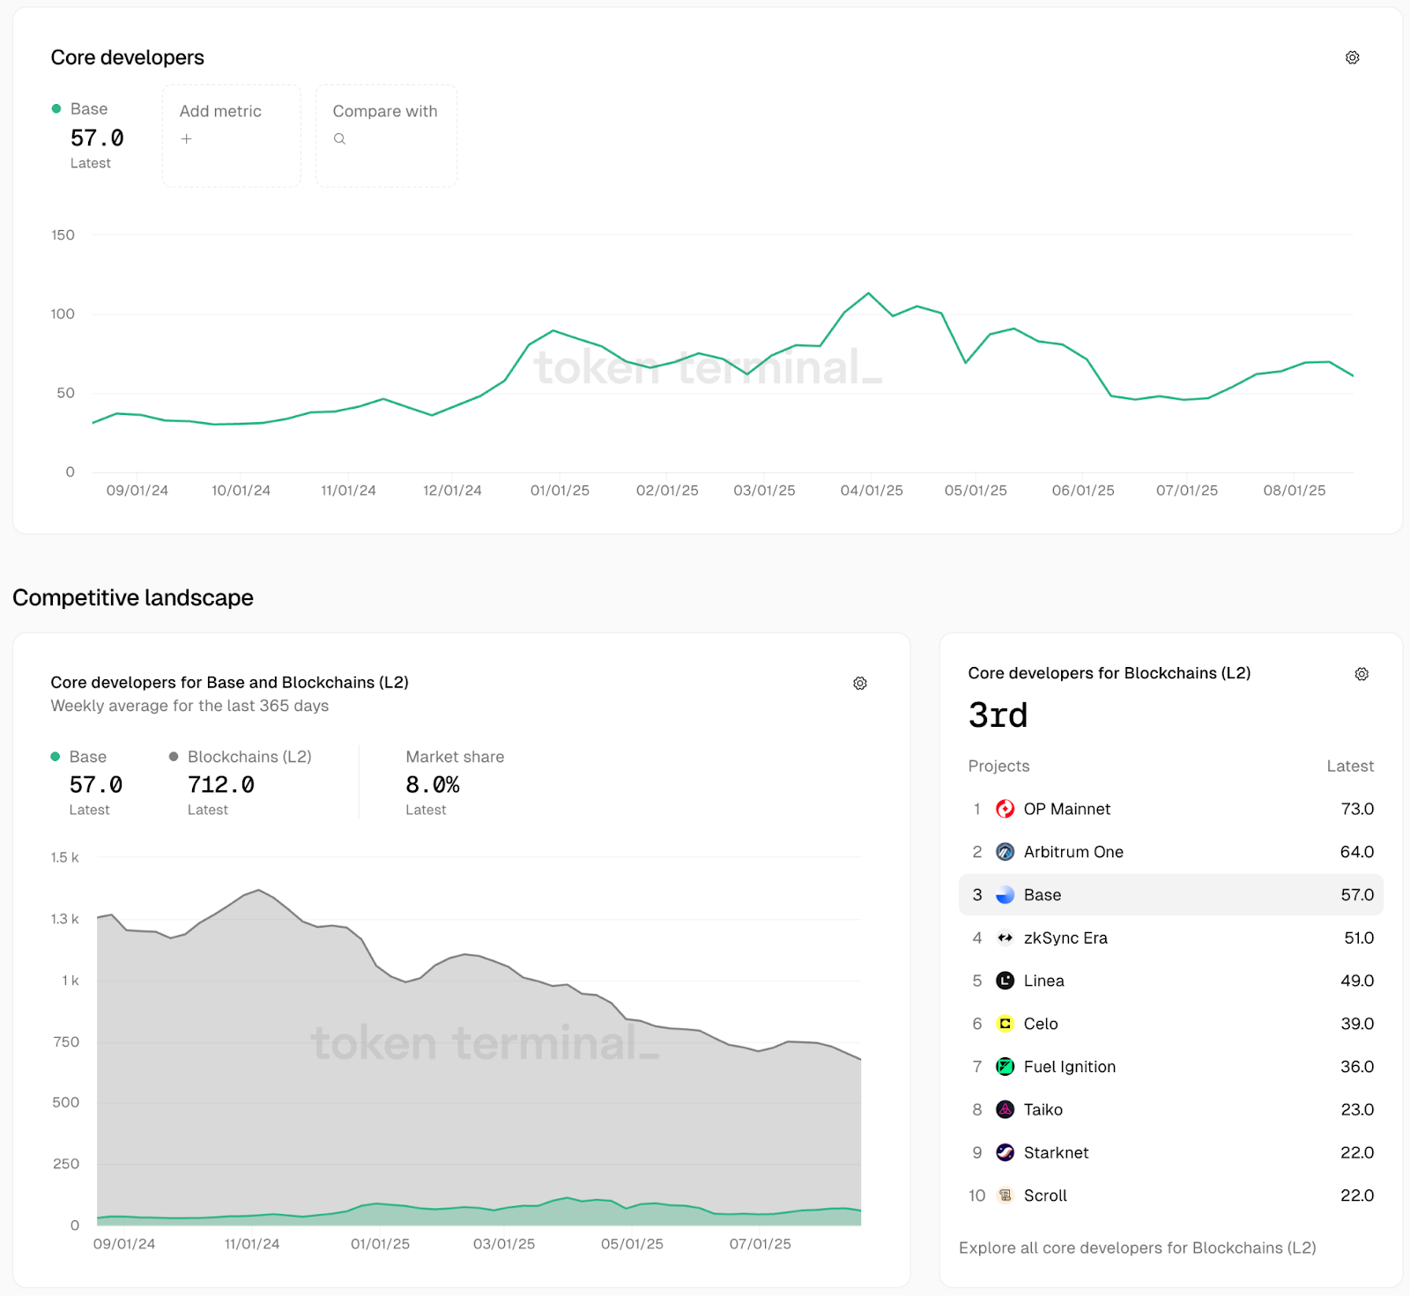
Task: Click the zkSync Era logo icon
Action: pyautogui.click(x=1005, y=938)
